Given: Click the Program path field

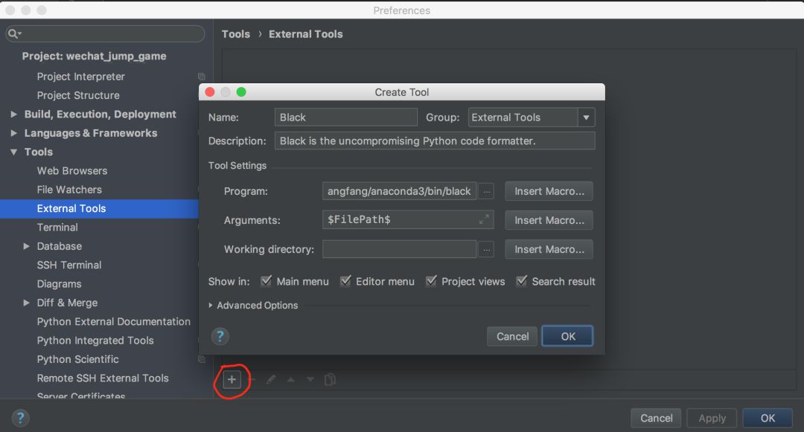Looking at the screenshot, I should pyautogui.click(x=400, y=191).
